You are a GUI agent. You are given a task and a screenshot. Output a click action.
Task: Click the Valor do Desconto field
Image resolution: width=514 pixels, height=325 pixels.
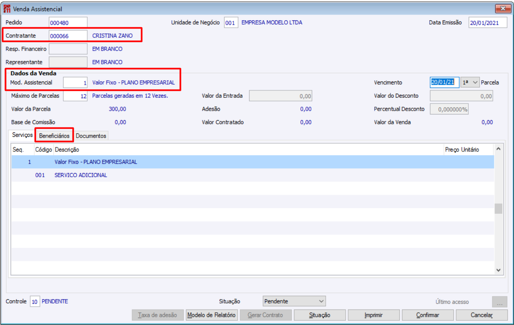point(461,96)
